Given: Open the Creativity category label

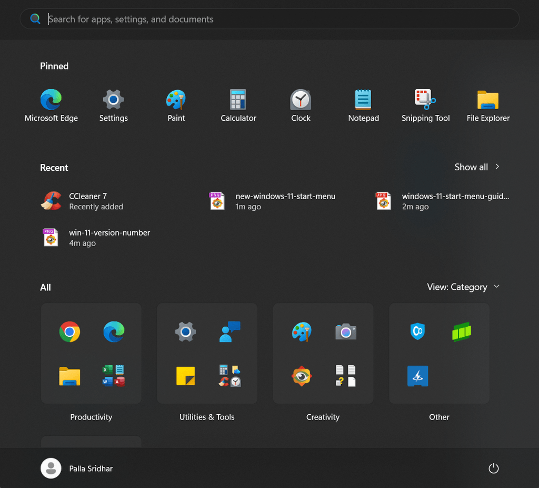Looking at the screenshot, I should [323, 417].
